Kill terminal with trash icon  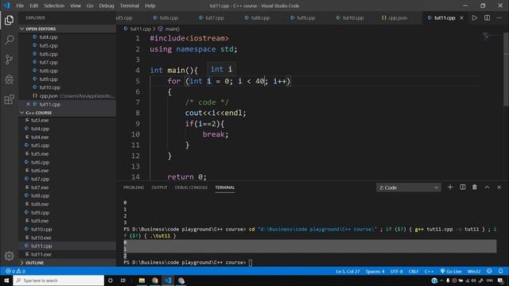point(475,187)
